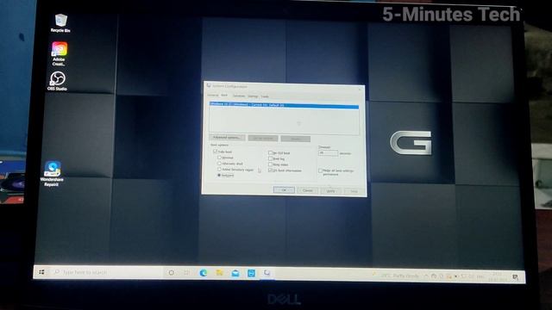Open the Recycle Bin desktop icon
Screen dimensions: 552x310
tap(60, 23)
